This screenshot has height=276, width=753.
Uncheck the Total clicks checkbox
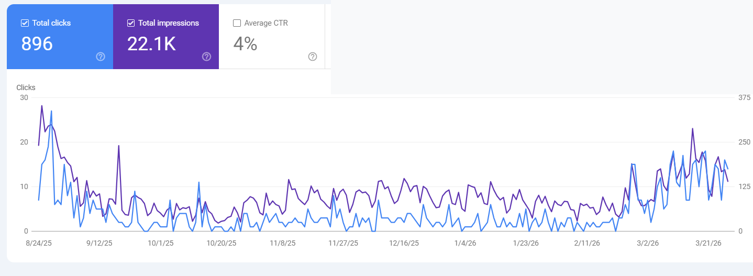click(25, 23)
